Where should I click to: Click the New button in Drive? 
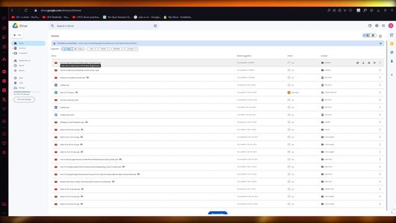tap(17, 35)
